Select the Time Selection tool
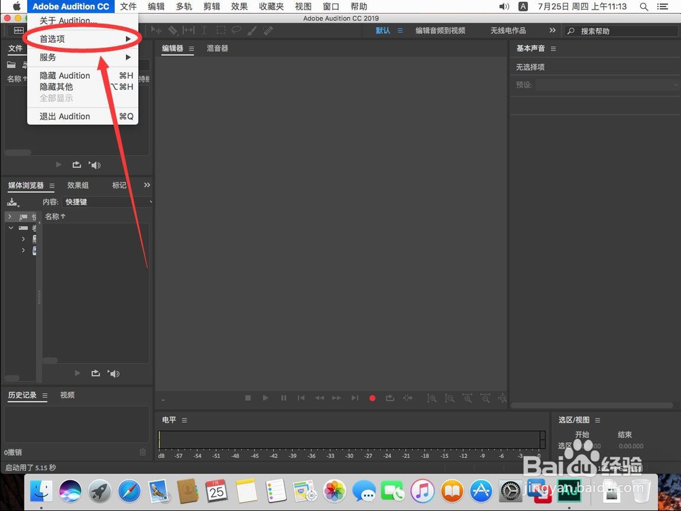The image size is (681, 511). point(204,30)
